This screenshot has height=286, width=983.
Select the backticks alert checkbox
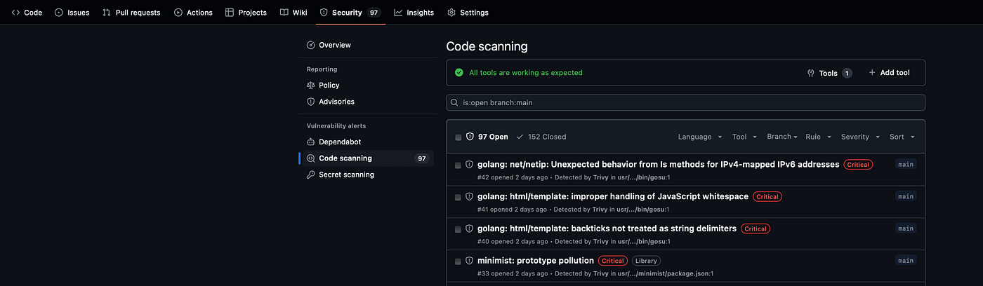pos(458,230)
